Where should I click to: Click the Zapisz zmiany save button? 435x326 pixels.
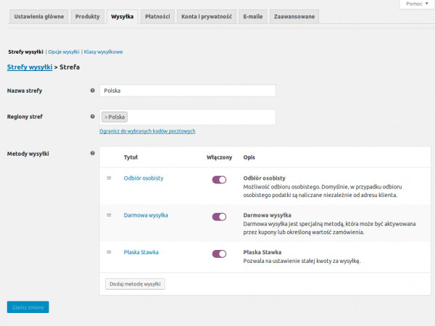(x=28, y=307)
